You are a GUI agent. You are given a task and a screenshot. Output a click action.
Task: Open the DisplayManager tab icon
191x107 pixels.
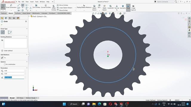pos(18,18)
